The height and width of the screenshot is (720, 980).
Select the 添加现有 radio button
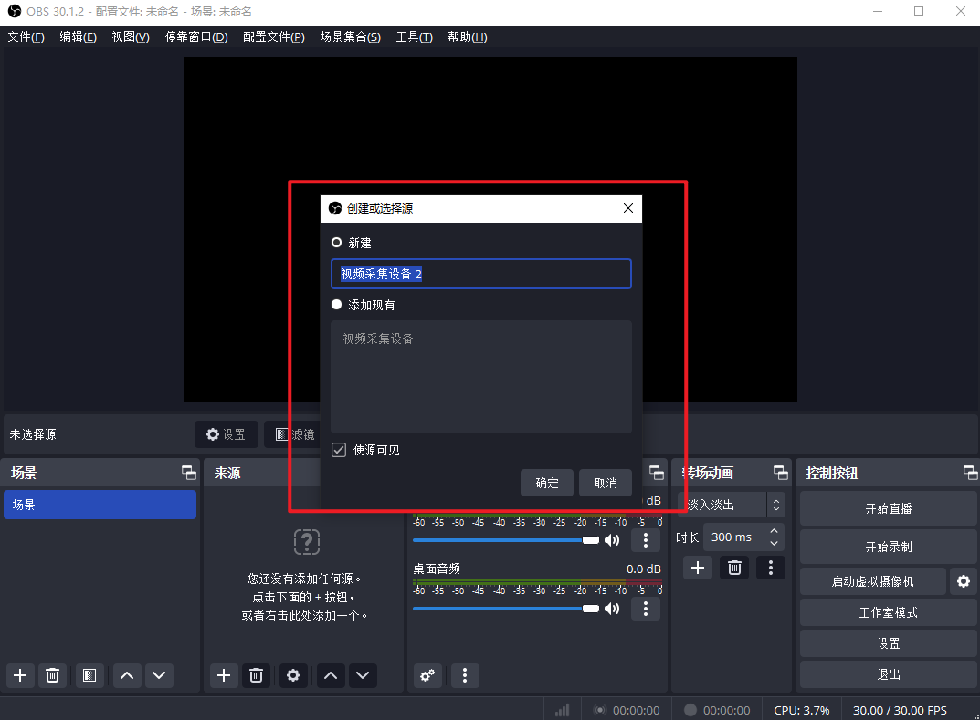[337, 305]
